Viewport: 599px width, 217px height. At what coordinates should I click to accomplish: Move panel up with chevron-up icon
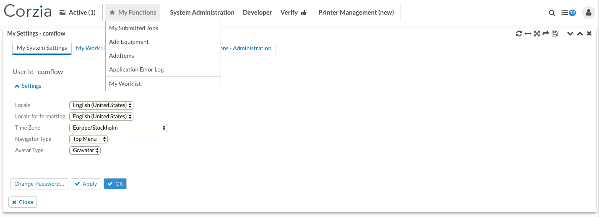[580, 33]
